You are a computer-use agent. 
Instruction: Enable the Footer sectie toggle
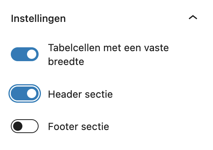(x=25, y=126)
